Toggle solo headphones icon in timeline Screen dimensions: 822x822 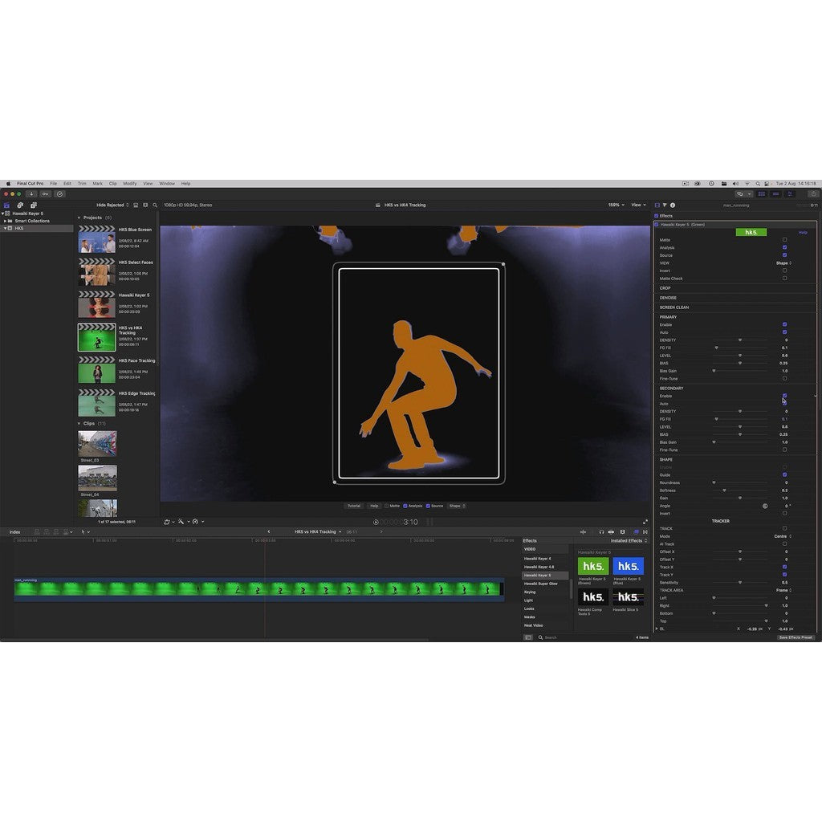[x=601, y=531]
